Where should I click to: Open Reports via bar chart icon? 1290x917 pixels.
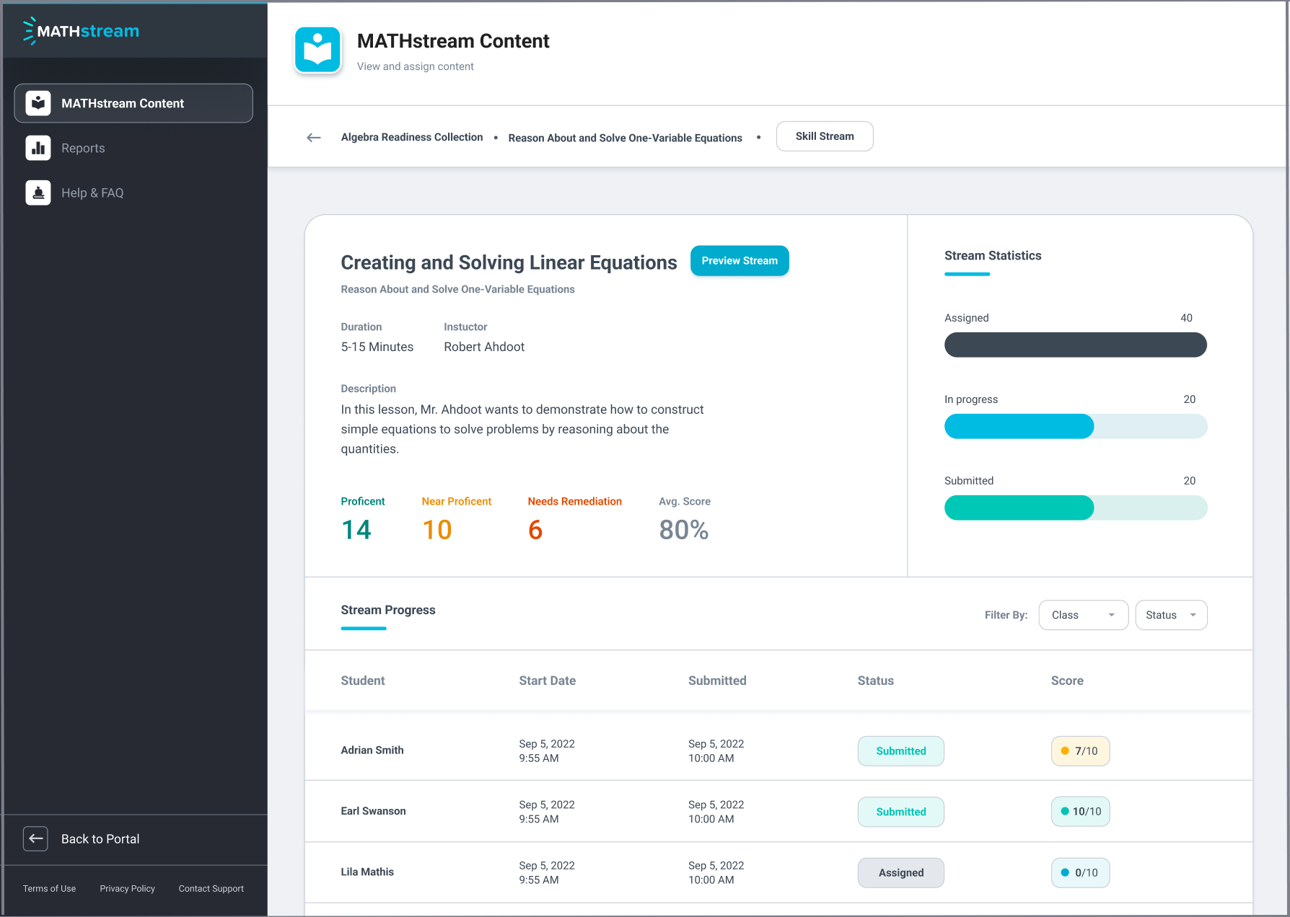pyautogui.click(x=38, y=148)
